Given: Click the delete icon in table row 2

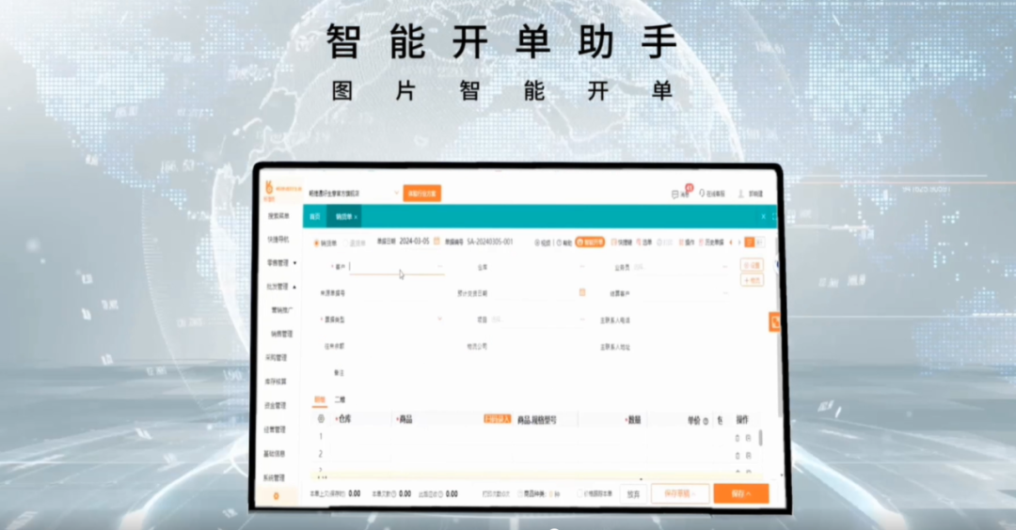Looking at the screenshot, I should pyautogui.click(x=738, y=456).
